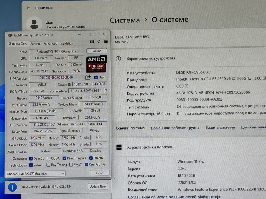Click the Windows logo beside Характеристики Windows
This screenshot has width=266, height=199.
pyautogui.click(x=119, y=147)
